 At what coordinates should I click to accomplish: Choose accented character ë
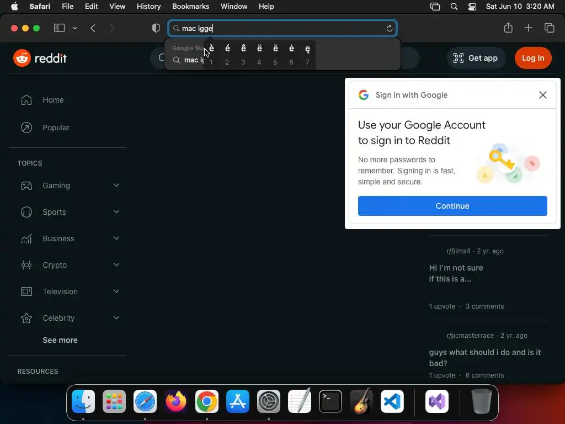coord(259,55)
